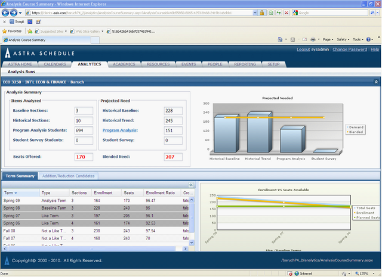
Task: Click the Refresh page icon
Action: pos(279,13)
